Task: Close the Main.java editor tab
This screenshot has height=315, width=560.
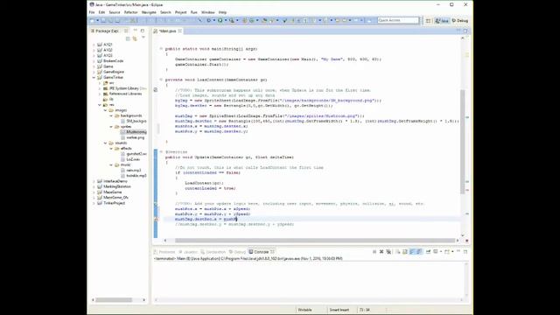Action: (180, 31)
